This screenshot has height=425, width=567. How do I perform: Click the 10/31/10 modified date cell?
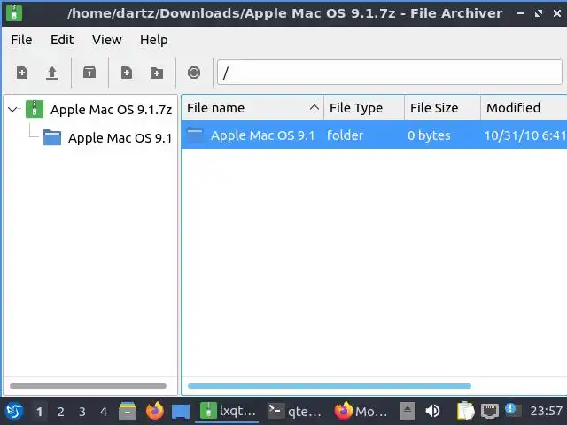(525, 135)
